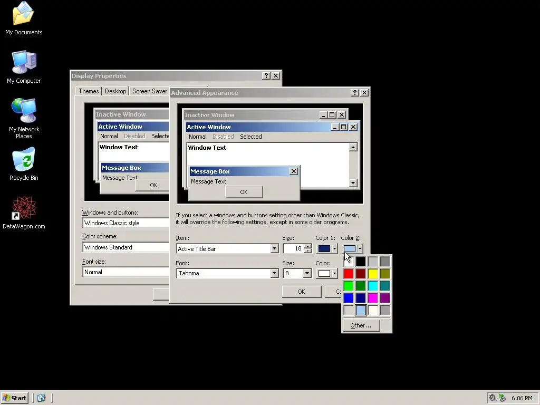Click Normal menu item in preview
Image resolution: width=540 pixels, height=405 pixels.
click(198, 137)
